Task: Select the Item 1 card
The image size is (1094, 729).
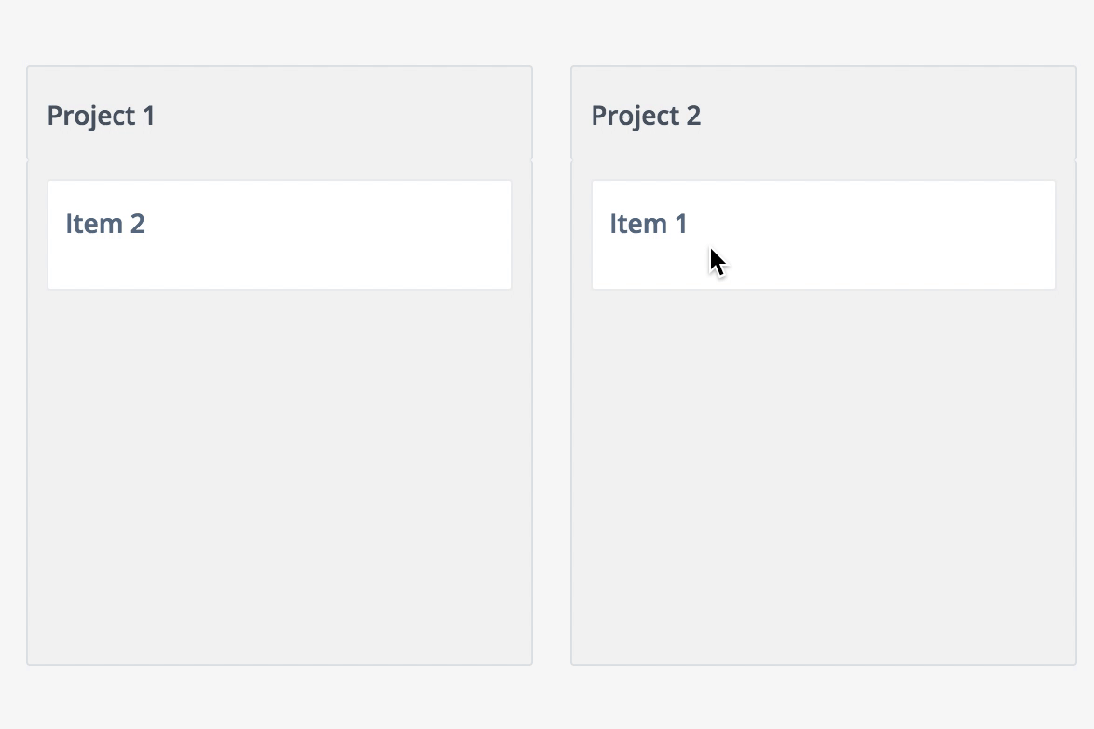Action: tap(822, 233)
